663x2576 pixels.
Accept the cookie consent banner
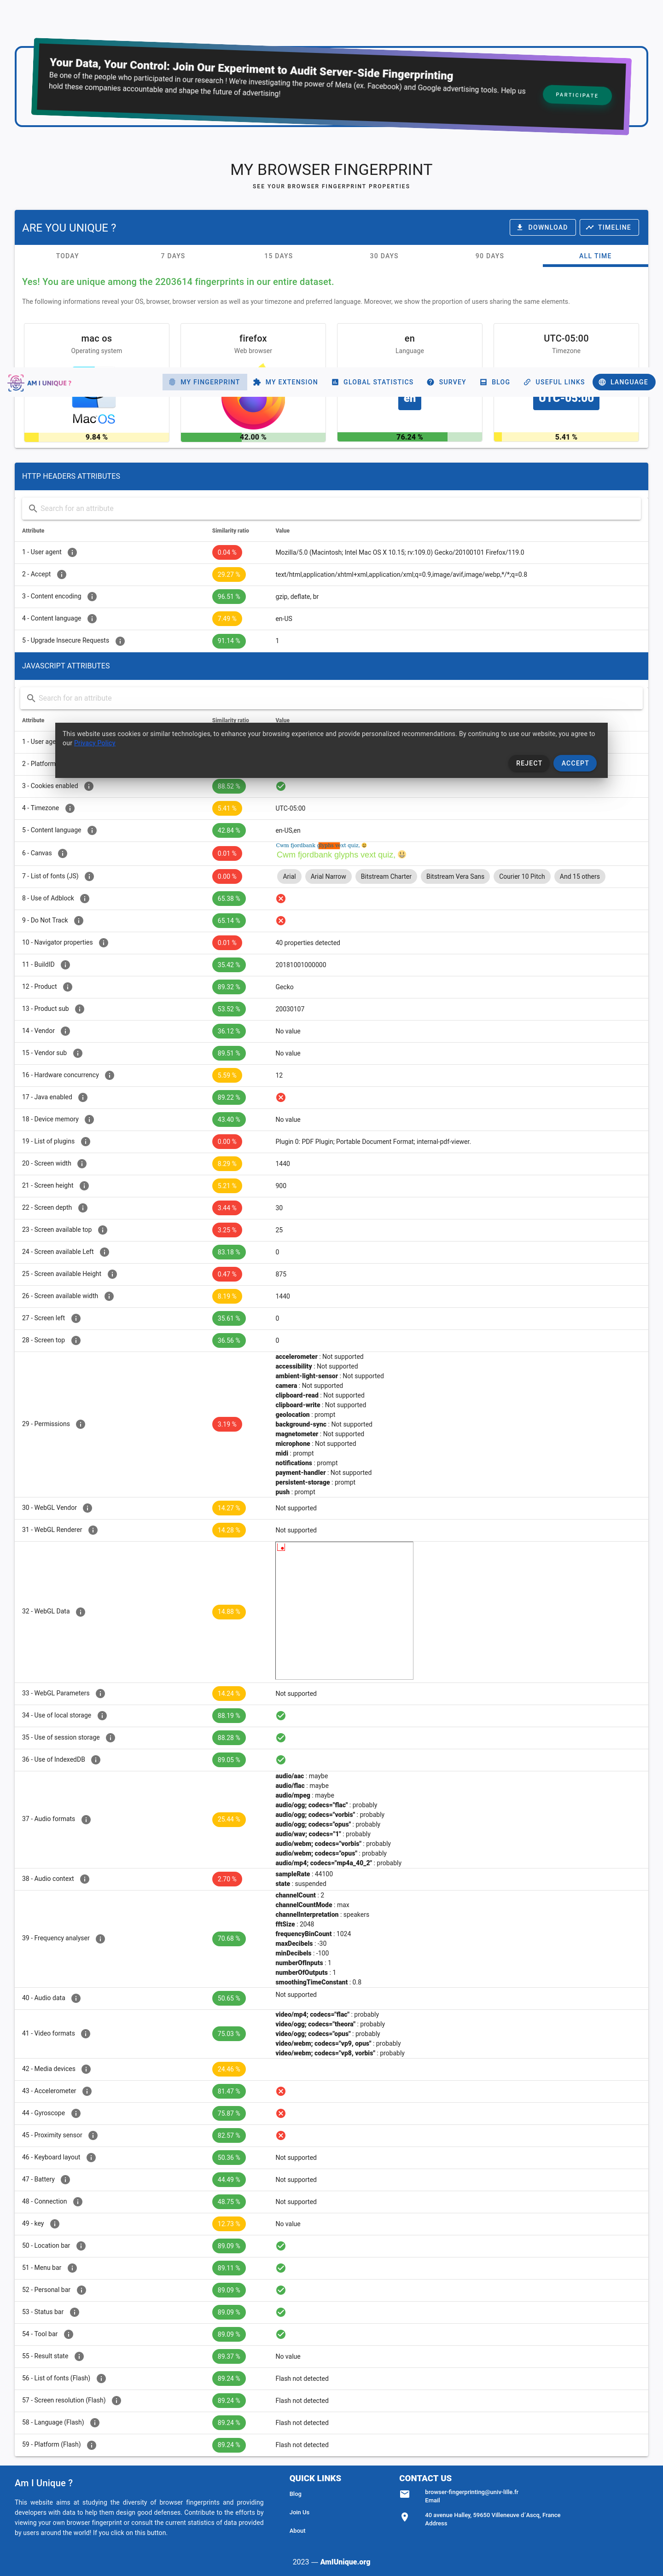[575, 763]
